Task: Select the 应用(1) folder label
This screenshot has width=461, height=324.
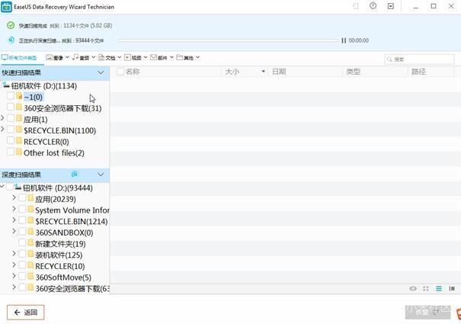Action: click(x=35, y=120)
